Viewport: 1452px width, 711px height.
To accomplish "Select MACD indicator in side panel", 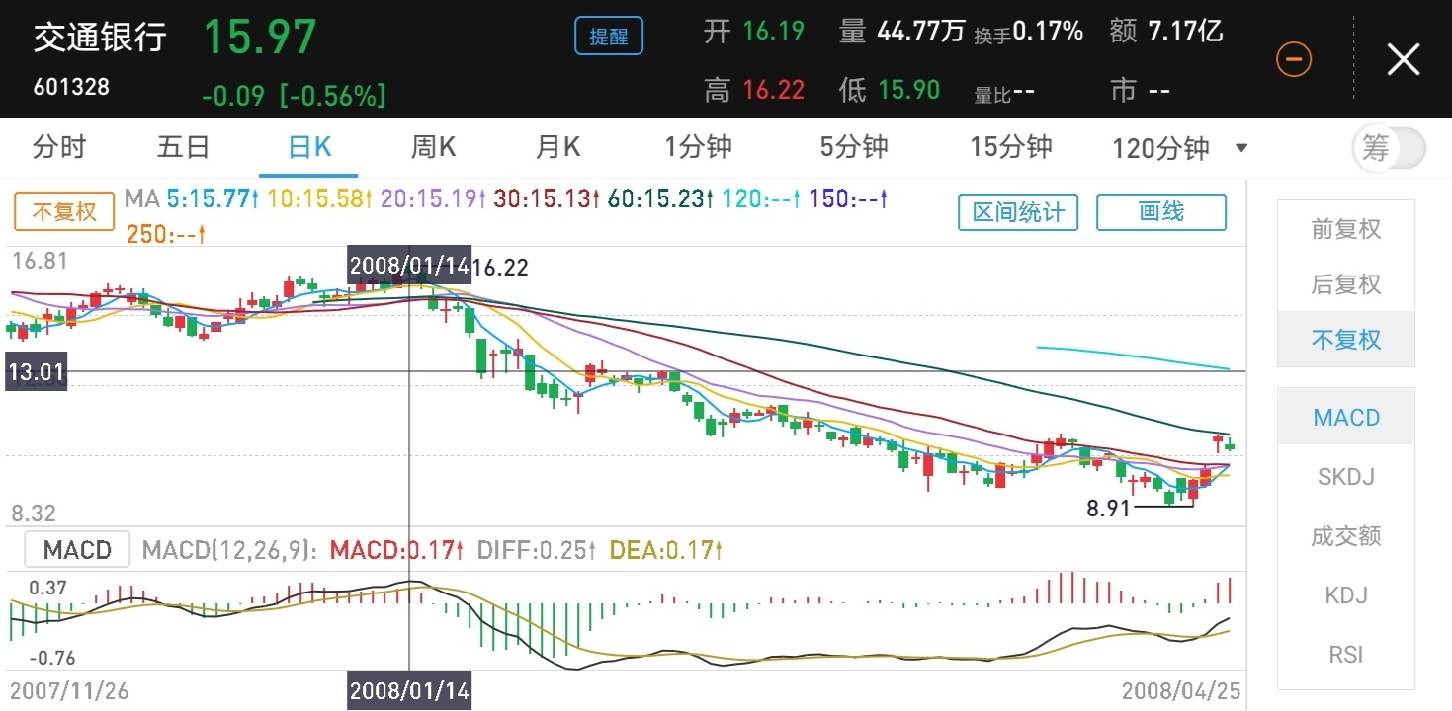I will coord(1346,418).
